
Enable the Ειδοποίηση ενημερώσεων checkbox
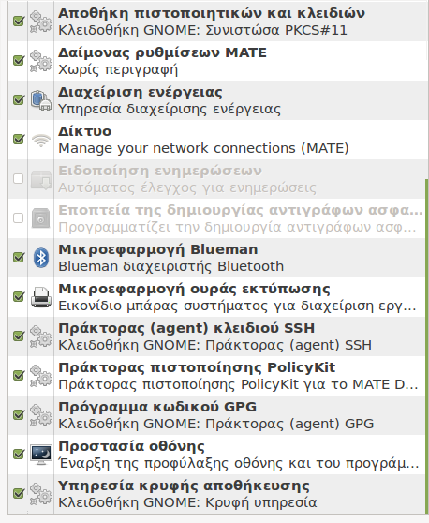pos(19,179)
